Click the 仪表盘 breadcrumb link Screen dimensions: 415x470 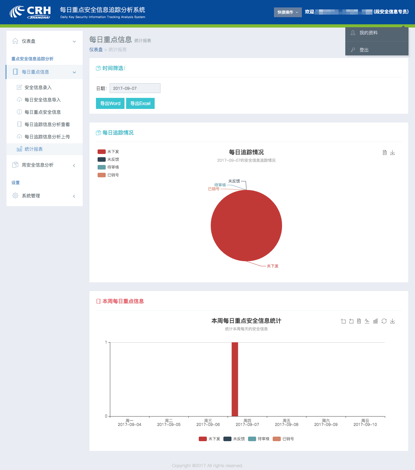pyautogui.click(x=96, y=50)
